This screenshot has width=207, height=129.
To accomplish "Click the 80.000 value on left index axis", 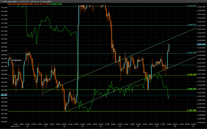I will pos(4,122).
